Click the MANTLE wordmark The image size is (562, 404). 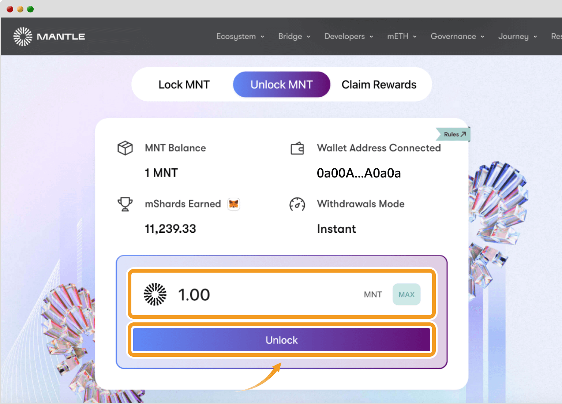61,37
